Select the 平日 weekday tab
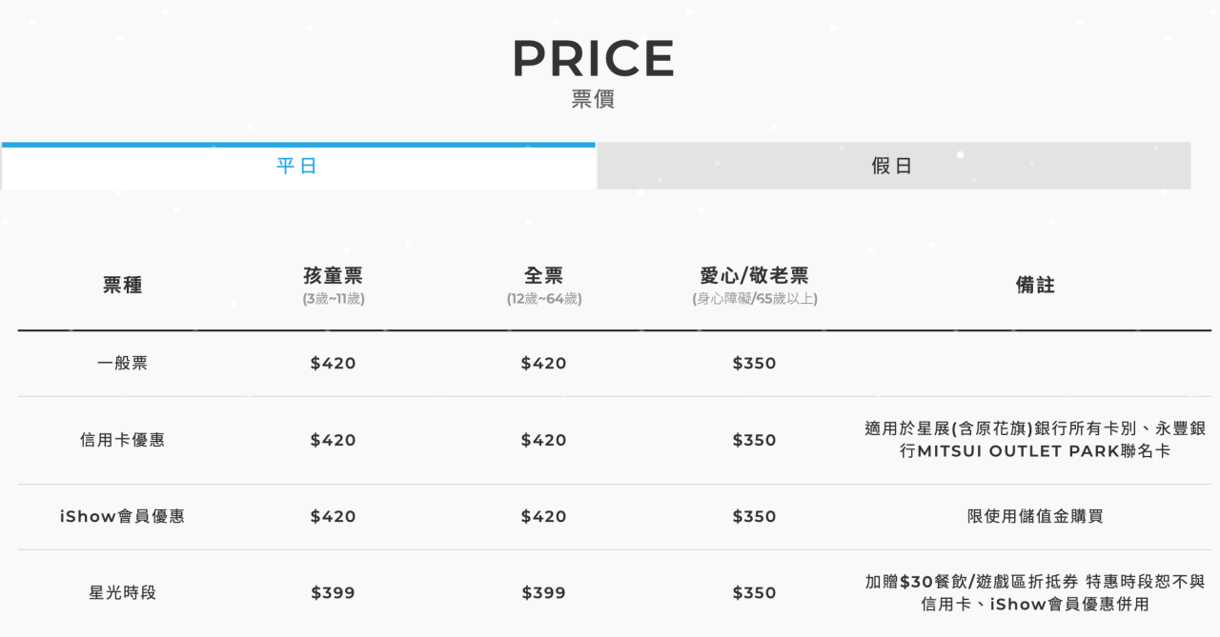 pos(297,166)
